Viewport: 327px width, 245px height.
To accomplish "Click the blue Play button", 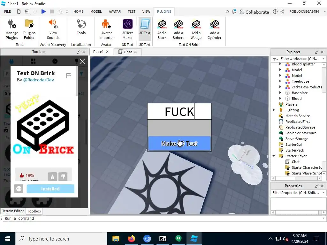I will click(x=43, y=11).
